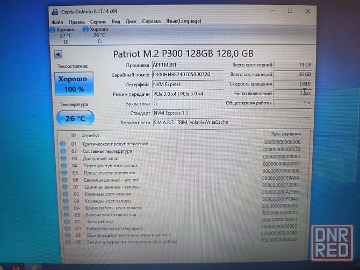This screenshot has width=360, height=270.
Task: Click the Интерфейс field NVM Express
Action: coord(188,84)
